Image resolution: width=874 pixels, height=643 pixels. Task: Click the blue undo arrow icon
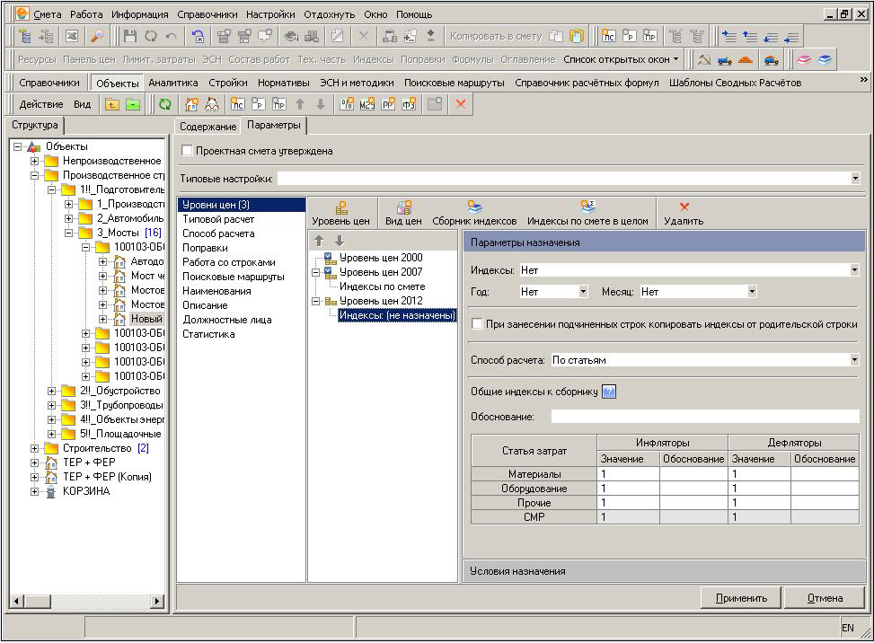(x=198, y=37)
